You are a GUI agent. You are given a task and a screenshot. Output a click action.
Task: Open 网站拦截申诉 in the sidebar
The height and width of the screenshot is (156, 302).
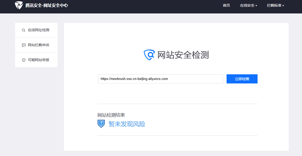click(x=36, y=45)
